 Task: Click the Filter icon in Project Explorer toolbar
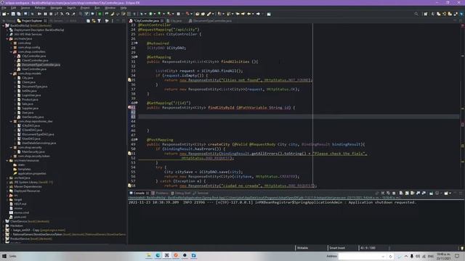click(x=99, y=21)
